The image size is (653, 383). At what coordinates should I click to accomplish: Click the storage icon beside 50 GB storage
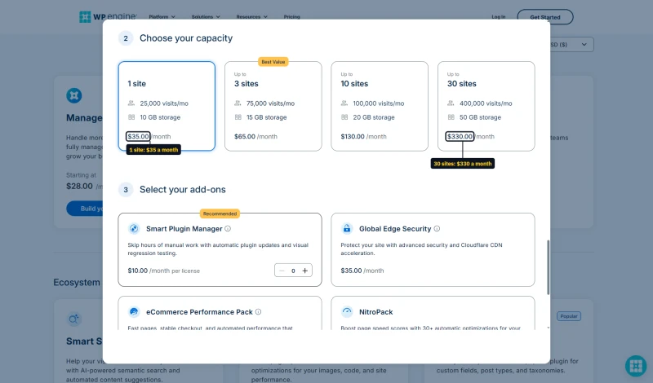pyautogui.click(x=451, y=117)
